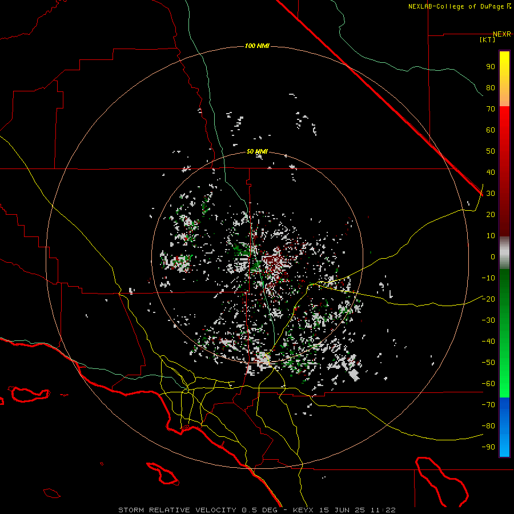Click the positive 90 value on velocity scale
This screenshot has height=514, width=514.
point(491,67)
